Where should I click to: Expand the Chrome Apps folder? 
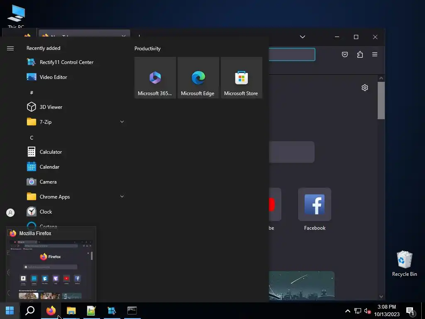(76, 196)
